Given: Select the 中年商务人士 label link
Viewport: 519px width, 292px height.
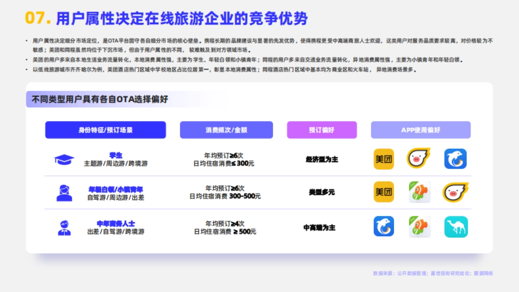Looking at the screenshot, I should 115,223.
